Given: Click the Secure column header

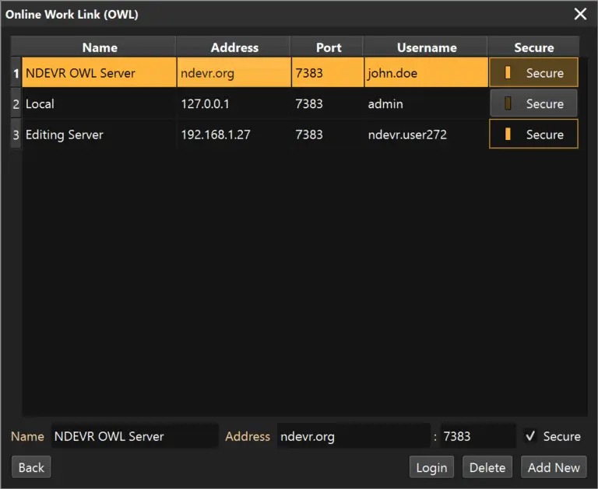Looking at the screenshot, I should [533, 47].
